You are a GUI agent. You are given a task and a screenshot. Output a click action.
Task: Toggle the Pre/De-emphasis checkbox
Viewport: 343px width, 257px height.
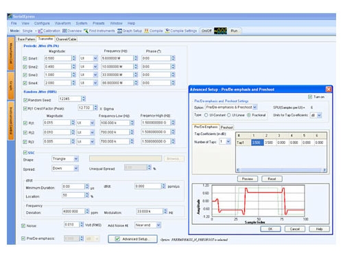[x=23, y=238]
